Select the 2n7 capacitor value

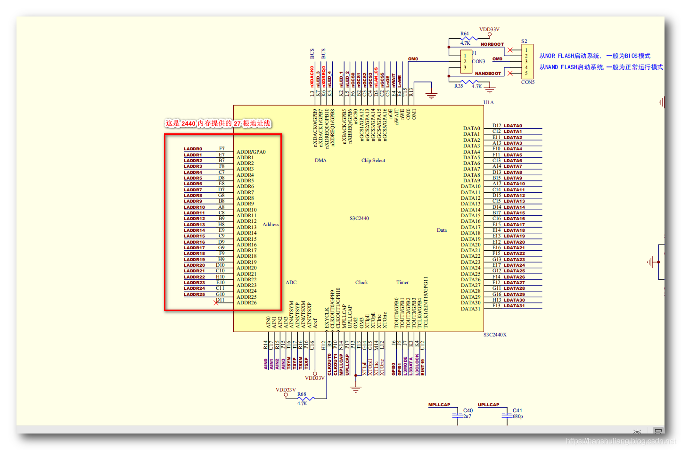pos(467,416)
